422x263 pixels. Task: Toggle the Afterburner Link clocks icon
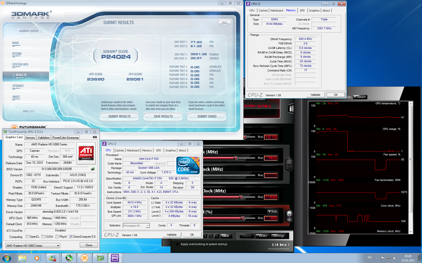pos(289,164)
